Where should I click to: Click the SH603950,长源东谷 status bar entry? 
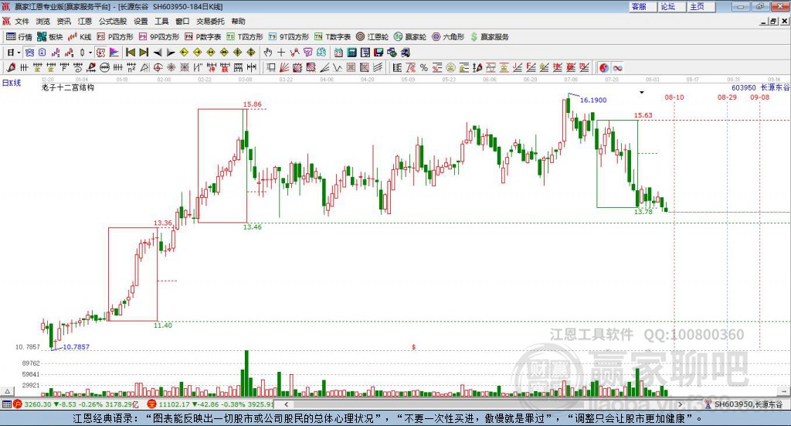(744, 404)
